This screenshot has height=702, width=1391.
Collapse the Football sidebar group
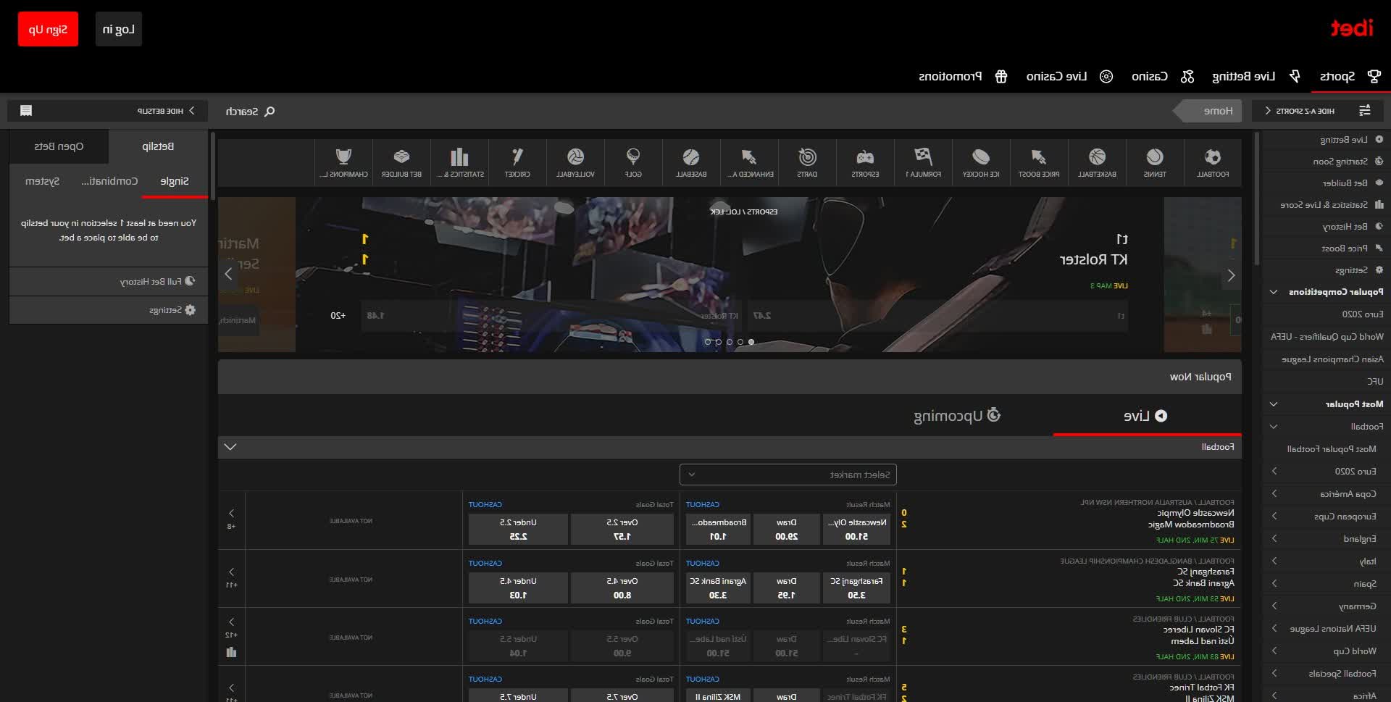tap(1274, 427)
